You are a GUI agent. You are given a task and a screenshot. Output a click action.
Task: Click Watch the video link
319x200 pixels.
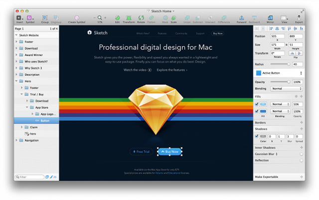click(138, 70)
